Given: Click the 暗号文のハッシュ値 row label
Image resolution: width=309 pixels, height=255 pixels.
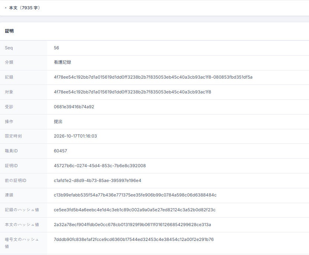Looking at the screenshot, I should pos(22,243).
